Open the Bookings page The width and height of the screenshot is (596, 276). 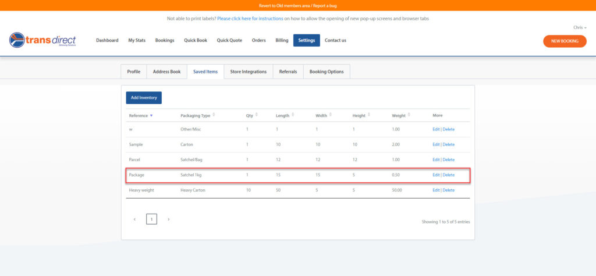[x=165, y=40]
